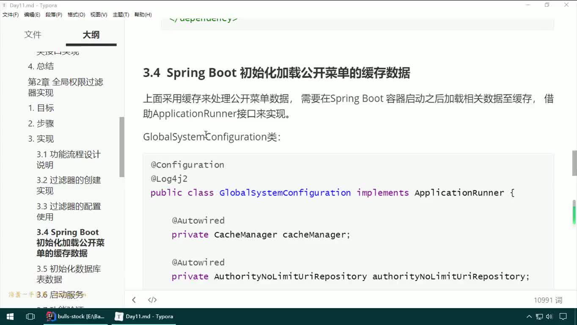Open the 段落(P) menu
This screenshot has width=577, height=325.
point(54,14)
